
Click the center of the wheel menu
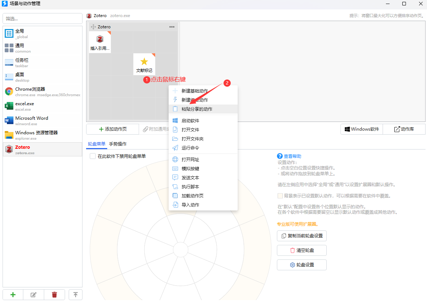coord(181,249)
